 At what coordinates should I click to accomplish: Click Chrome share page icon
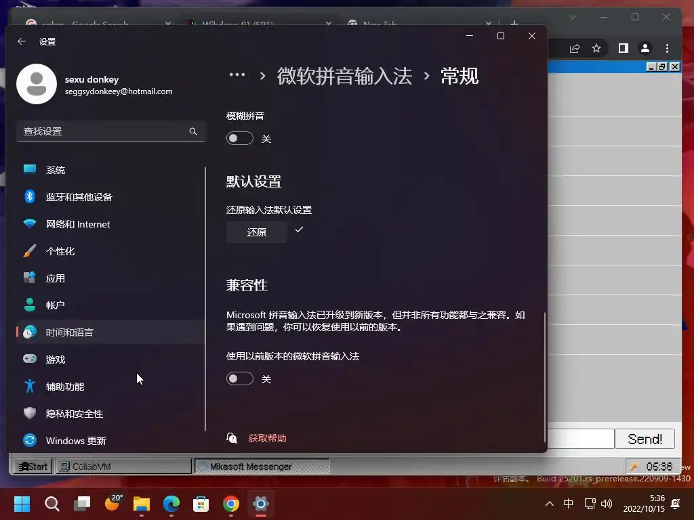[x=575, y=48]
